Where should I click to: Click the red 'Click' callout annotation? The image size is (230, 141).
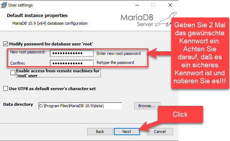[180, 114]
